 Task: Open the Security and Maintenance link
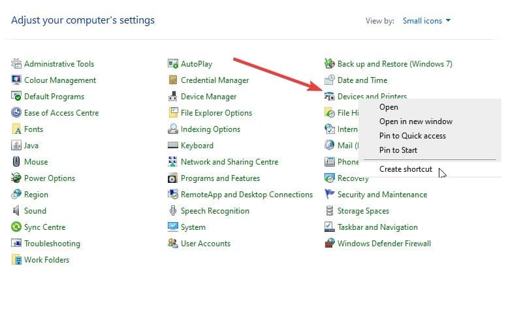tap(382, 195)
